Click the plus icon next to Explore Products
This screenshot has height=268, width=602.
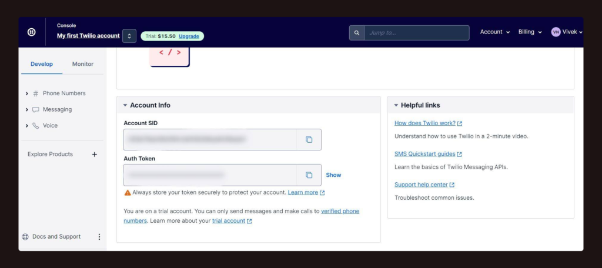pyautogui.click(x=95, y=155)
